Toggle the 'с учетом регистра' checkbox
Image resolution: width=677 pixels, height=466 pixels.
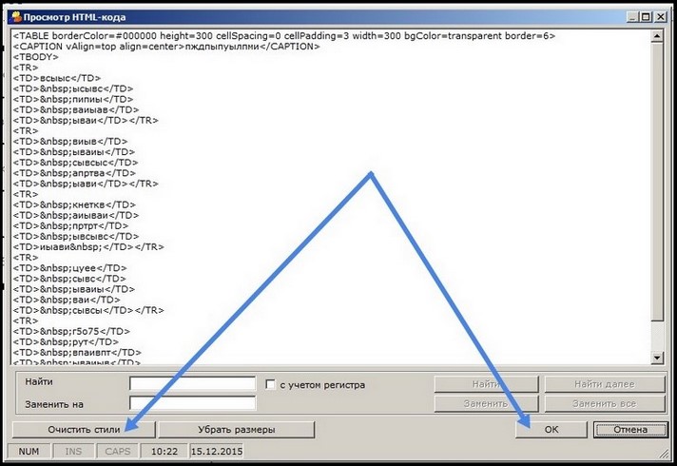(270, 385)
